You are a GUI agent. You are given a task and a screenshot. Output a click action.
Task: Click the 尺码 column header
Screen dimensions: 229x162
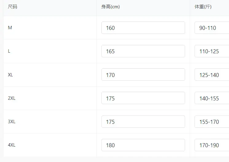click(12, 6)
